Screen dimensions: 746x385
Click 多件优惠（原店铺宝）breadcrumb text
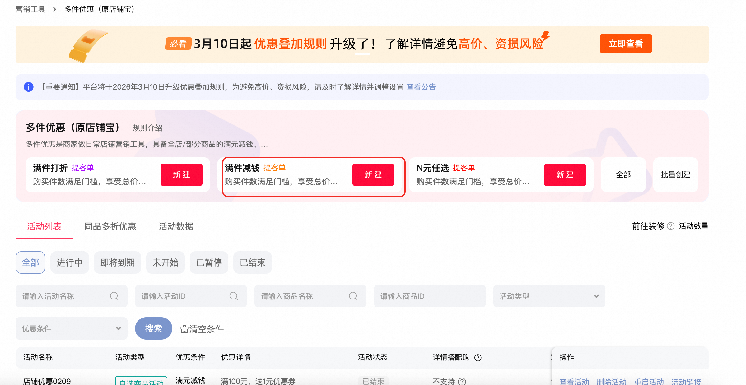tap(100, 9)
